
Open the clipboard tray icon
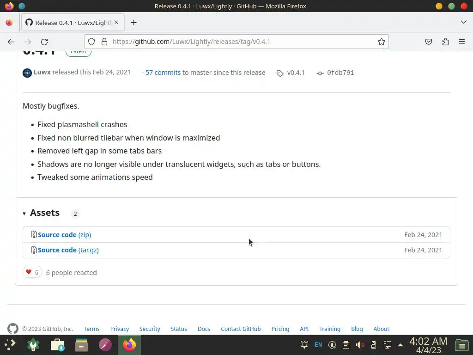coord(346,344)
